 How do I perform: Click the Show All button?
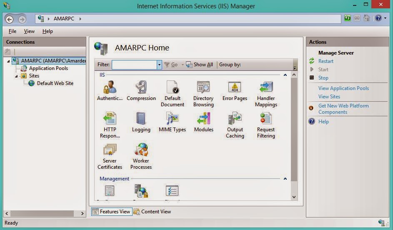[200, 65]
